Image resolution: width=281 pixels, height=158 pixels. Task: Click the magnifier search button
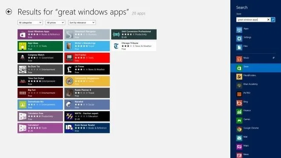tap(273, 20)
